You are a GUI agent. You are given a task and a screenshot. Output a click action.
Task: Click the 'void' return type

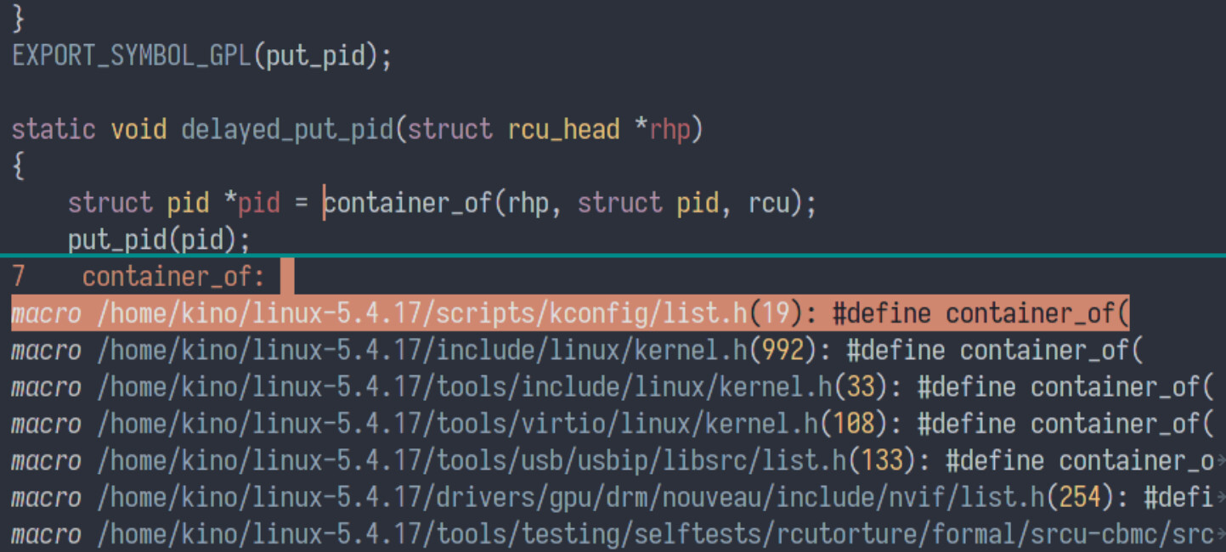tap(138, 130)
